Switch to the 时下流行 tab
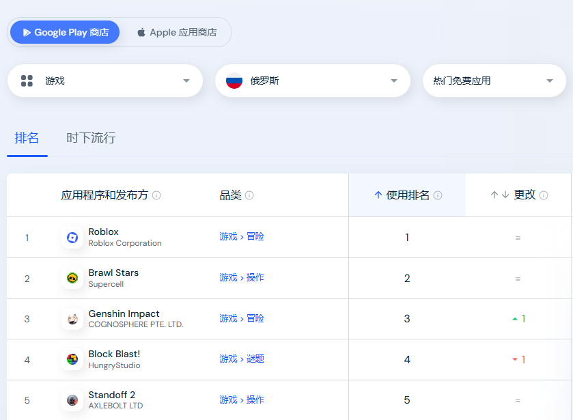 tap(91, 138)
